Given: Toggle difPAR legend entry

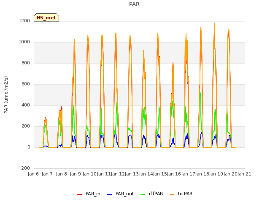Looking at the screenshot, I should point(152,194).
